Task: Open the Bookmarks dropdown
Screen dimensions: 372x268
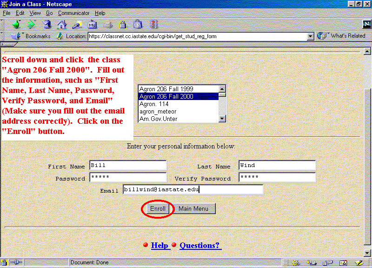Action: (32, 36)
